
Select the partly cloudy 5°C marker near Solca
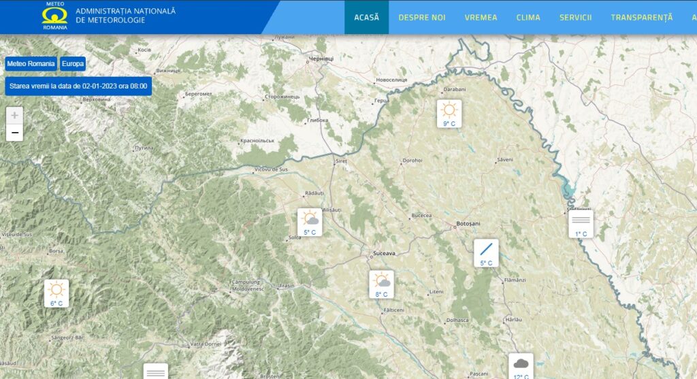click(x=310, y=222)
